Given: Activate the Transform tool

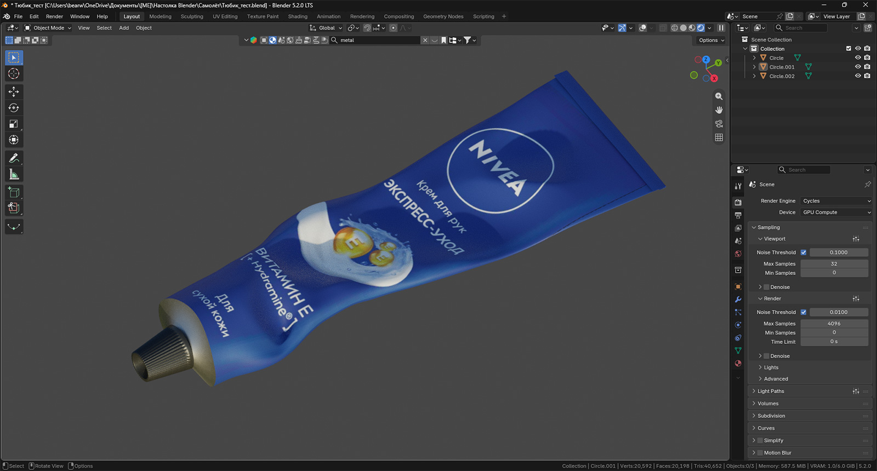Looking at the screenshot, I should point(14,140).
